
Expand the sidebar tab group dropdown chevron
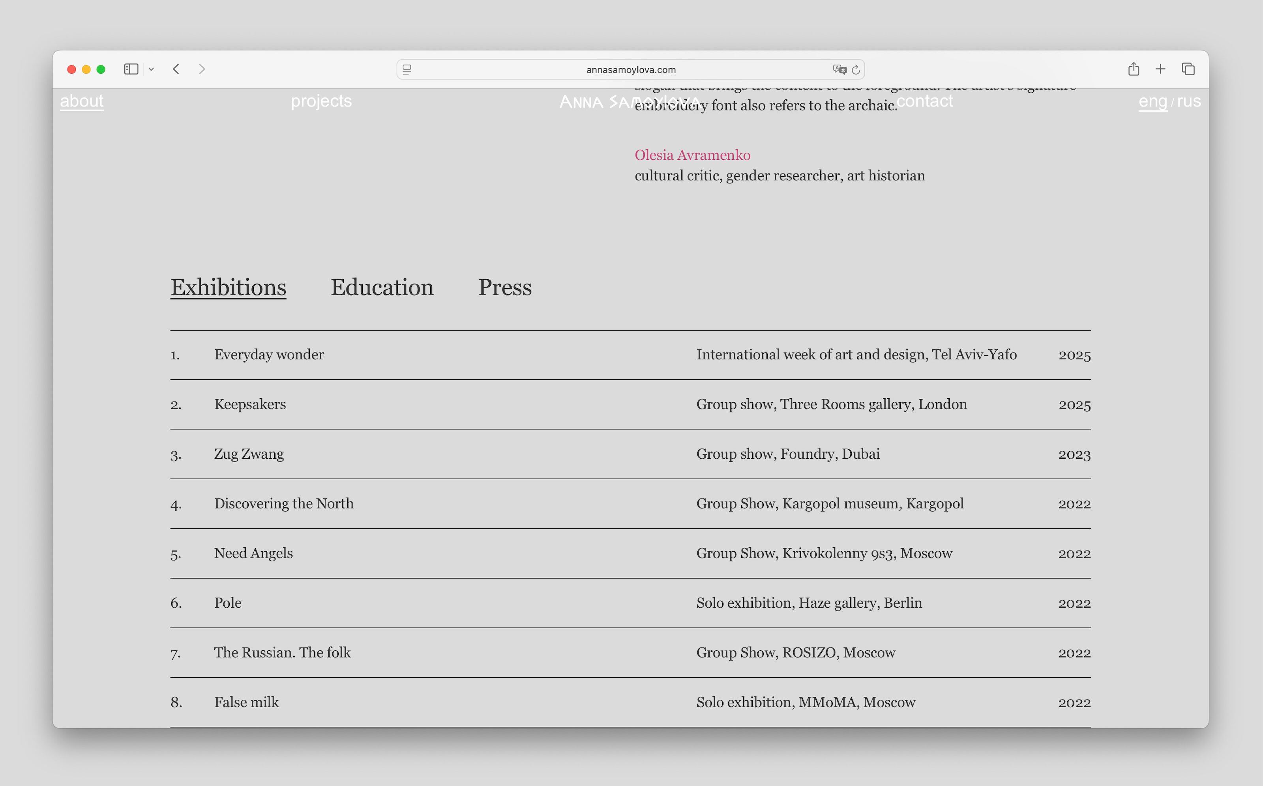pyautogui.click(x=152, y=69)
